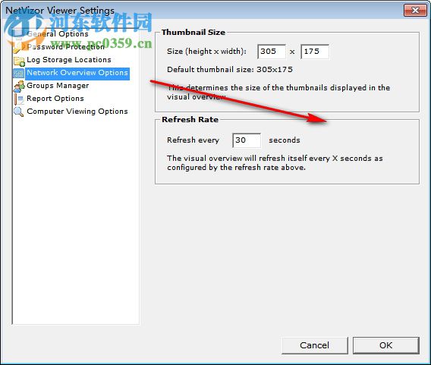
Task: Open General Options settings page
Action: pyautogui.click(x=58, y=34)
